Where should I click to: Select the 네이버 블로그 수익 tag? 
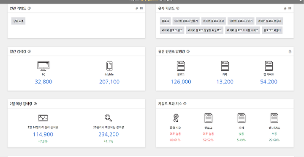pos(214,21)
